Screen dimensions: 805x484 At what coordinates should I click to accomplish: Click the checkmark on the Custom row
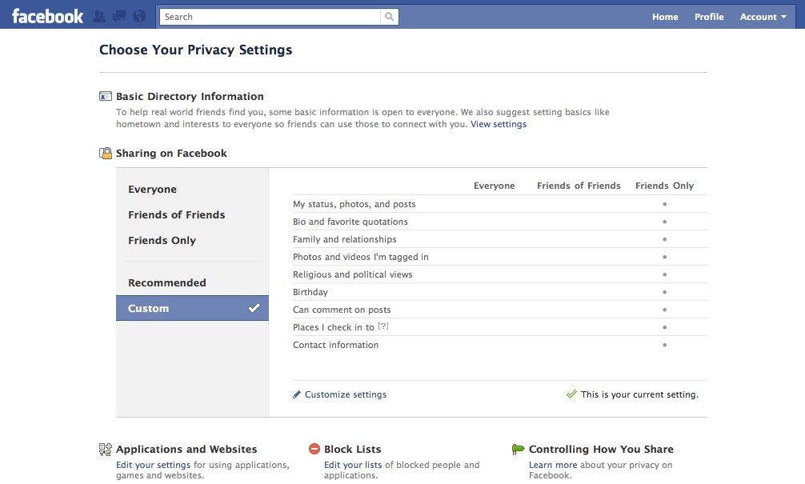(254, 308)
